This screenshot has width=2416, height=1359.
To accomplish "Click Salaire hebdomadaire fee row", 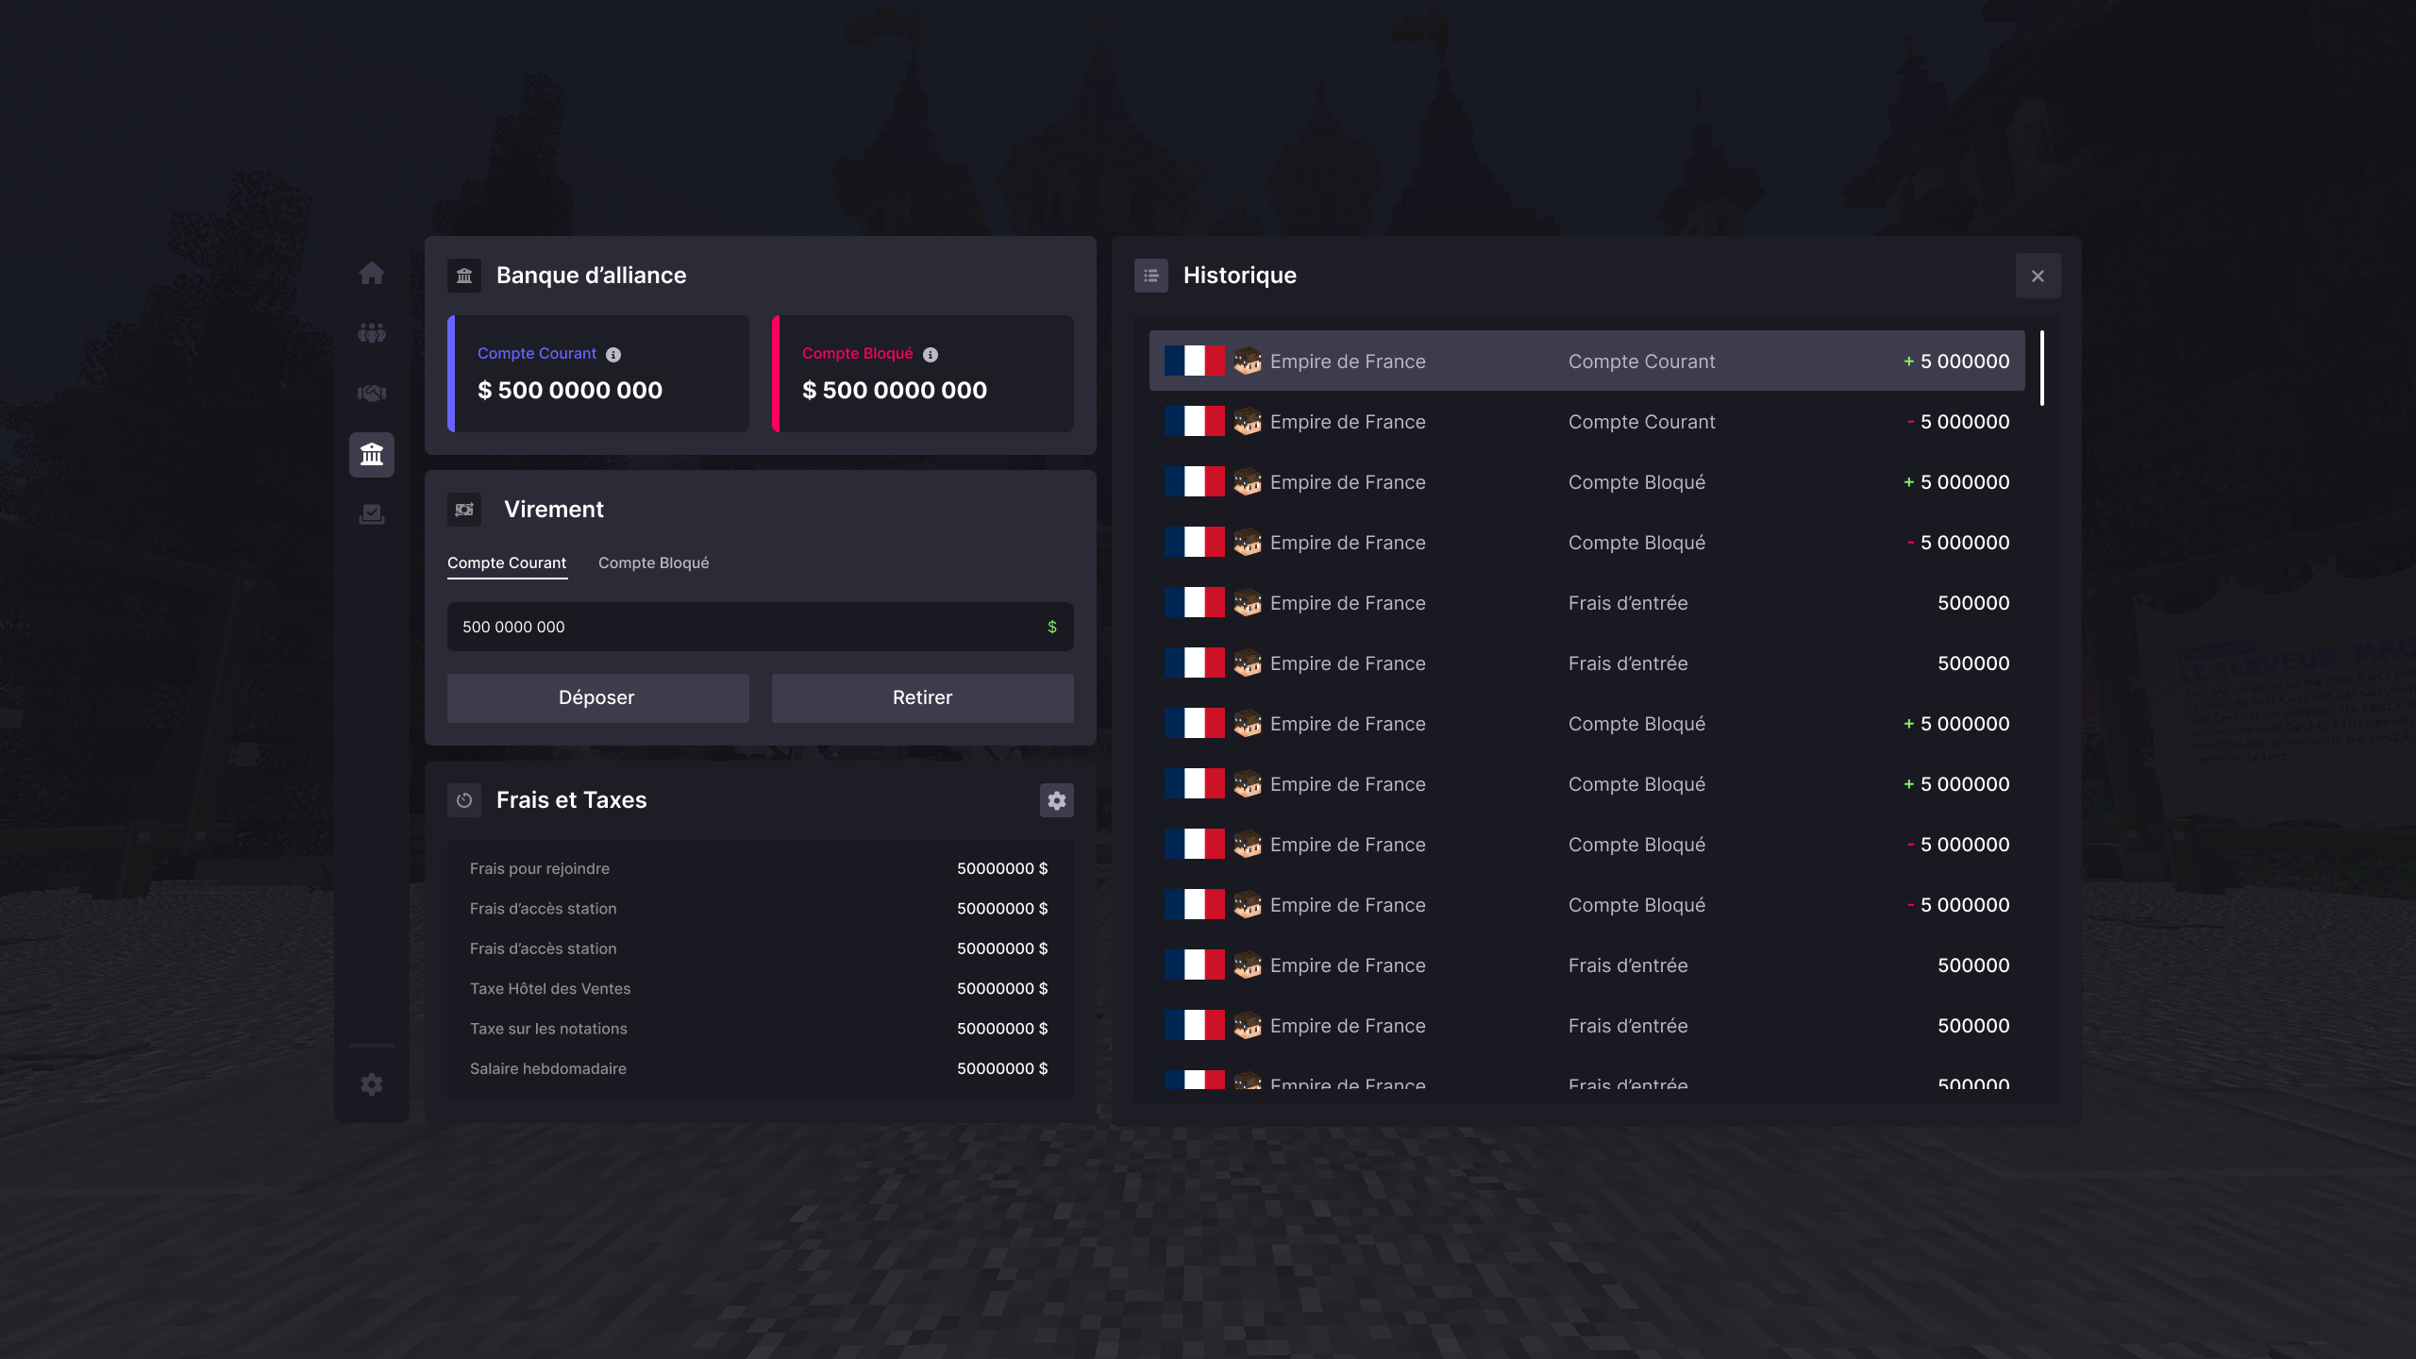I will tap(759, 1068).
